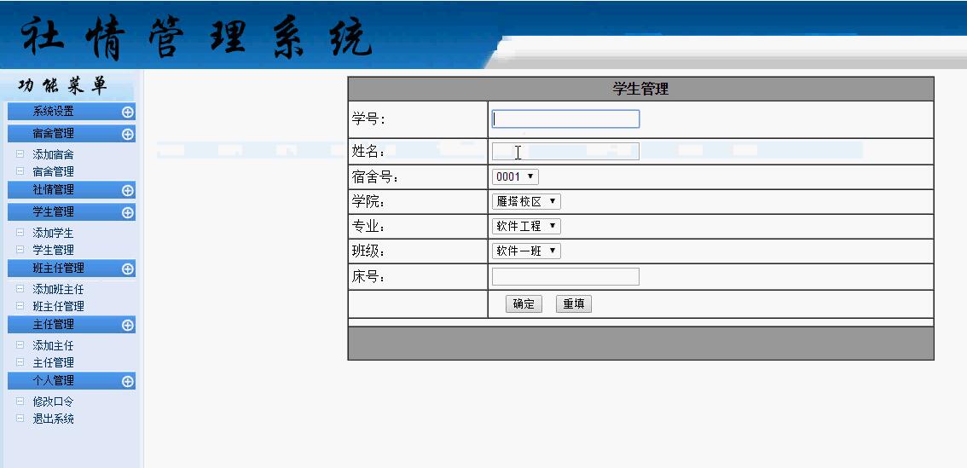This screenshot has width=967, height=468.
Task: Expand 系统设置 plus icon
Action: click(x=128, y=113)
